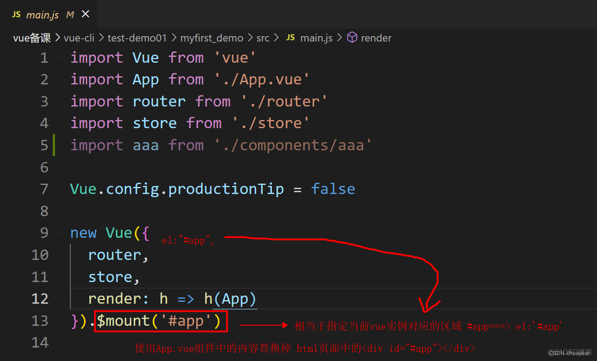Click the JS file icon in tab
The image size is (597, 361).
point(16,15)
